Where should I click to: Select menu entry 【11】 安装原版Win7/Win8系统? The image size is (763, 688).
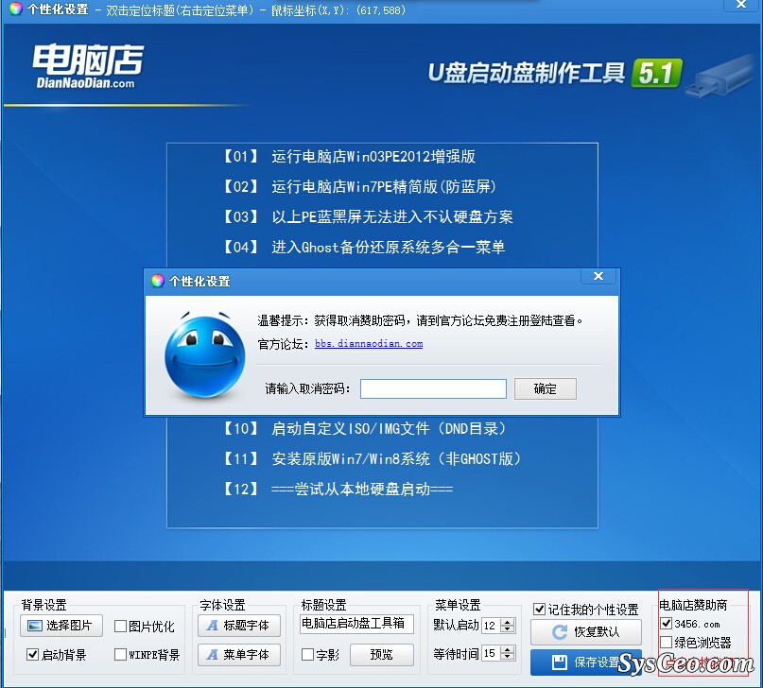point(372,459)
